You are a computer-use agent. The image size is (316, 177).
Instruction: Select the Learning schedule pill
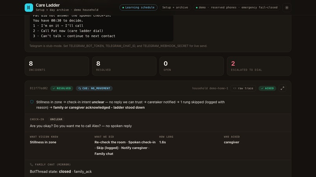coord(138,7)
